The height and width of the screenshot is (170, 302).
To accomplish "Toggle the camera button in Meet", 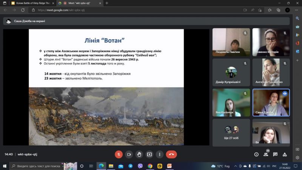I will coord(129,155).
